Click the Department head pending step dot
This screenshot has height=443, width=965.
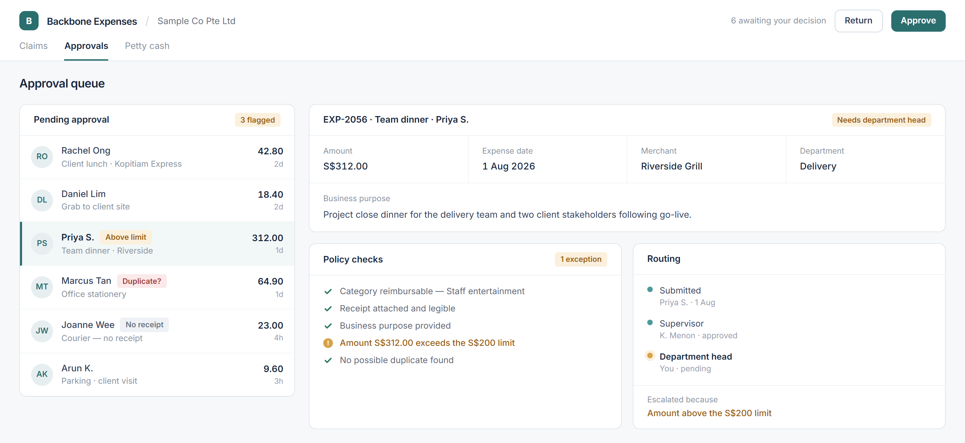(x=650, y=356)
